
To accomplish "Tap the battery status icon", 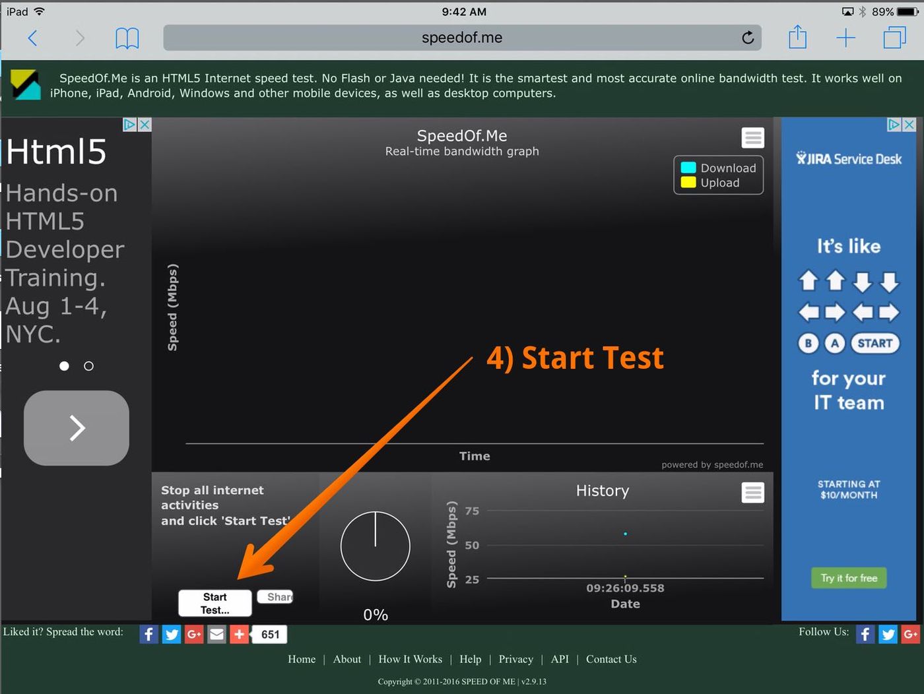I will click(x=907, y=12).
